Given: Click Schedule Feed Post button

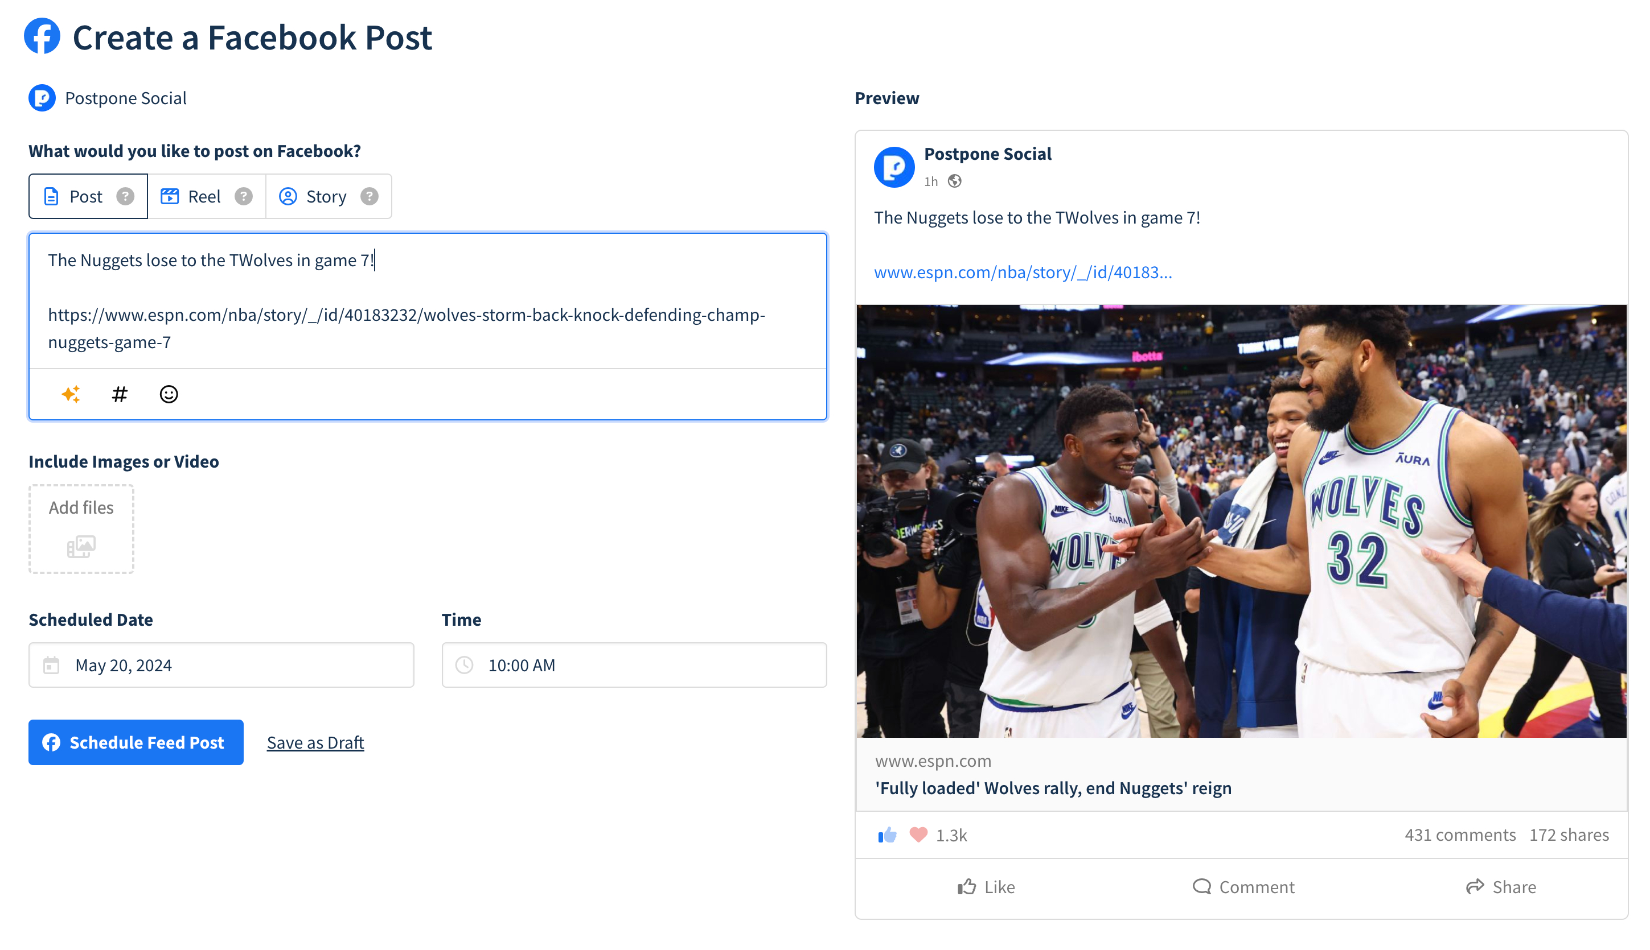Looking at the screenshot, I should pyautogui.click(x=136, y=742).
